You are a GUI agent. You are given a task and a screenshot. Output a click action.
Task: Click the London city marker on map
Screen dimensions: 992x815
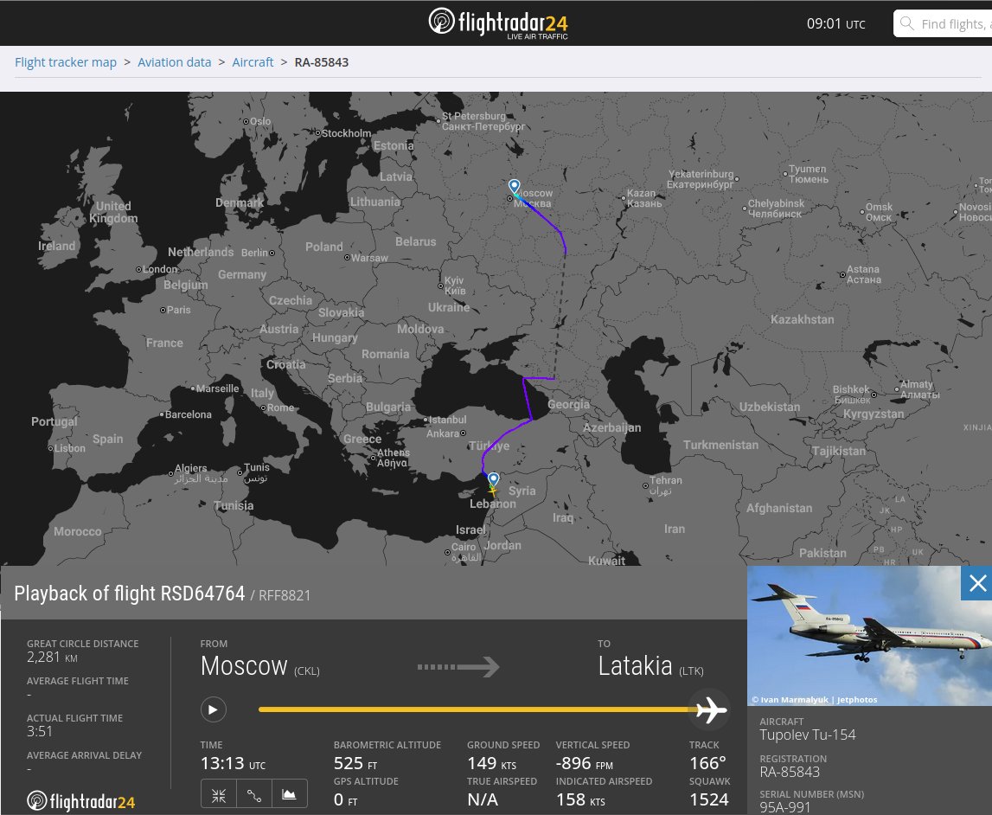click(x=138, y=270)
